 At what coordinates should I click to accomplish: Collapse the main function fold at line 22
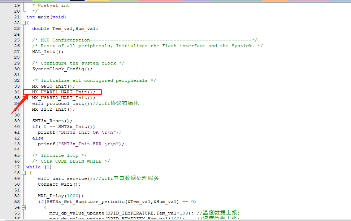pos(23,23)
